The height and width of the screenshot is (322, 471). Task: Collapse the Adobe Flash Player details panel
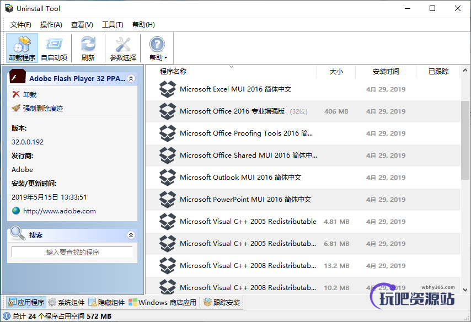click(x=131, y=78)
